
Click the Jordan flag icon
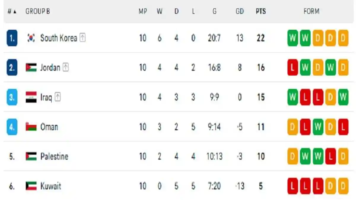point(31,68)
